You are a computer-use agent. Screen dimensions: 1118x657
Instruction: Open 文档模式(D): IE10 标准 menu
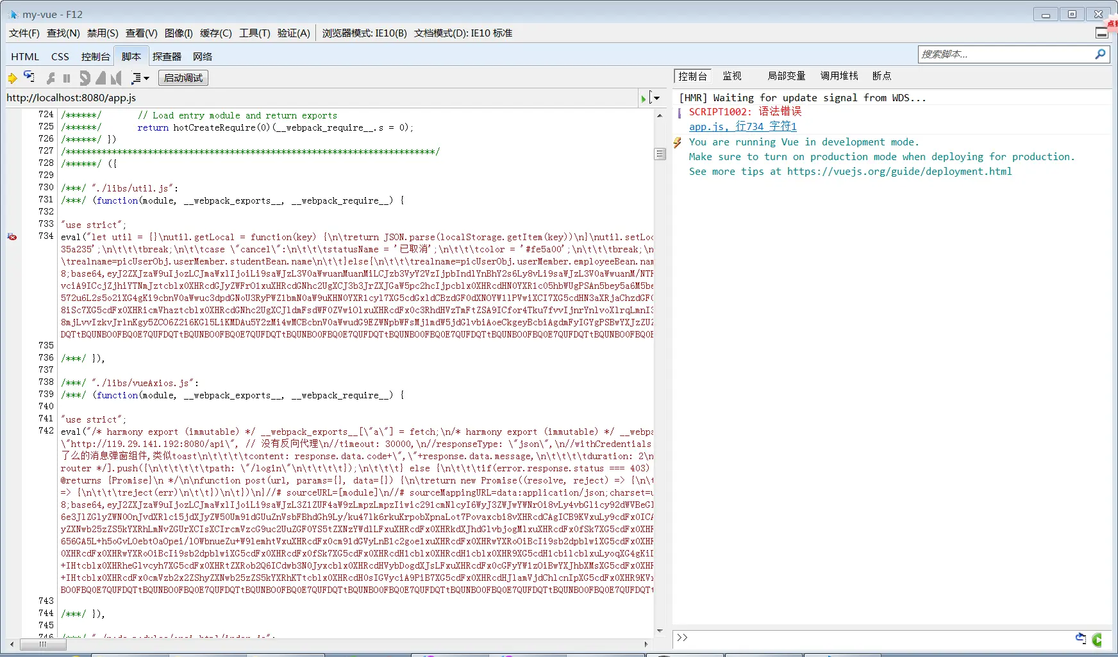(463, 33)
